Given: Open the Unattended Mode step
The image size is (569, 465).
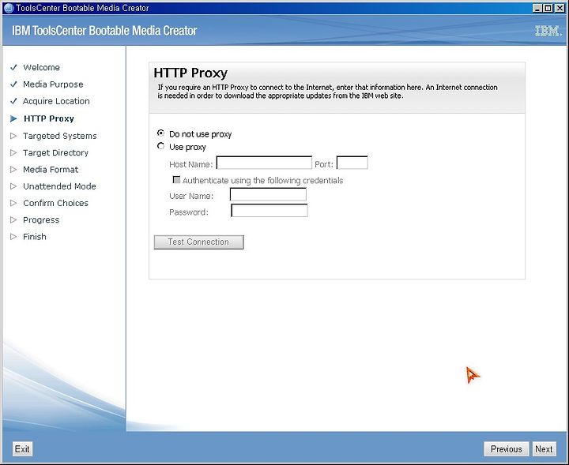Looking at the screenshot, I should (x=59, y=186).
